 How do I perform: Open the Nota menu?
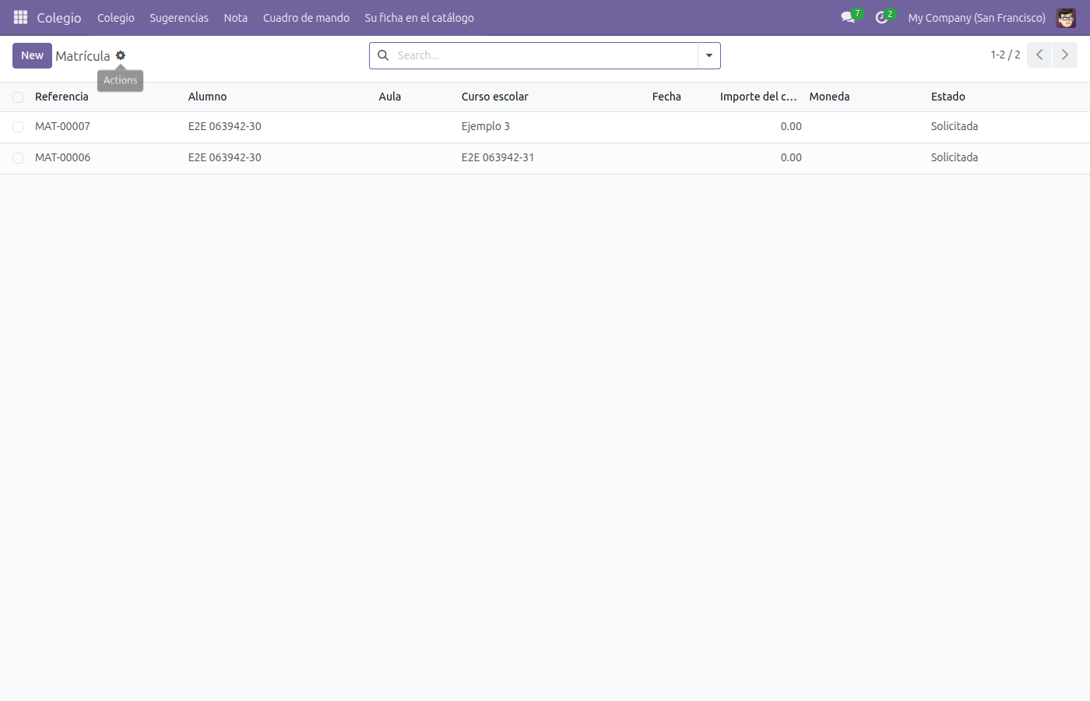click(x=236, y=17)
